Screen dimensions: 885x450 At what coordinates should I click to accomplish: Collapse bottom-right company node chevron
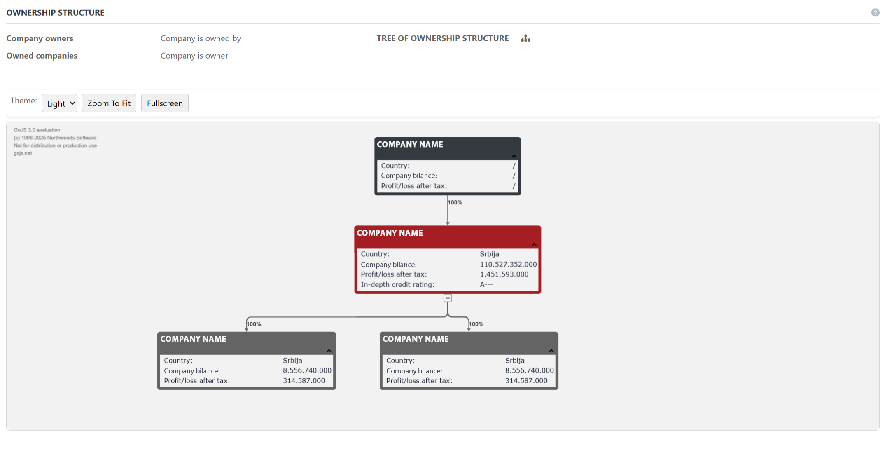(551, 351)
